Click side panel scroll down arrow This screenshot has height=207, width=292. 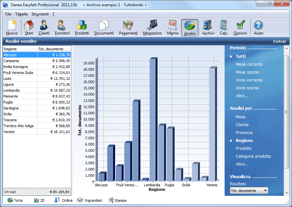click(287, 193)
